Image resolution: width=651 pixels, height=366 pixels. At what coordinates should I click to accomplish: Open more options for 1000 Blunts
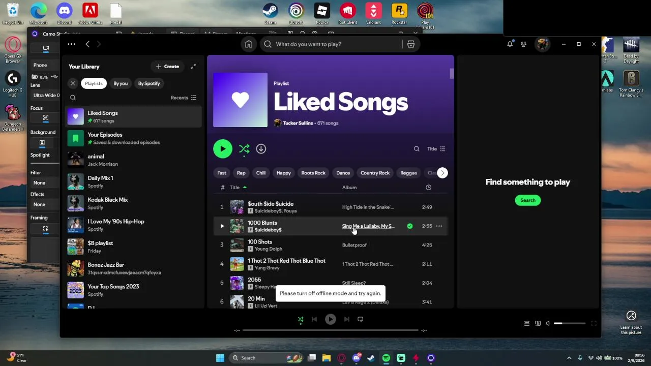pyautogui.click(x=439, y=226)
